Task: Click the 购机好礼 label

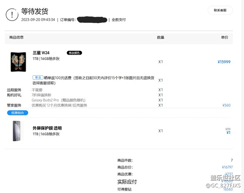Action: pyautogui.click(x=14, y=95)
